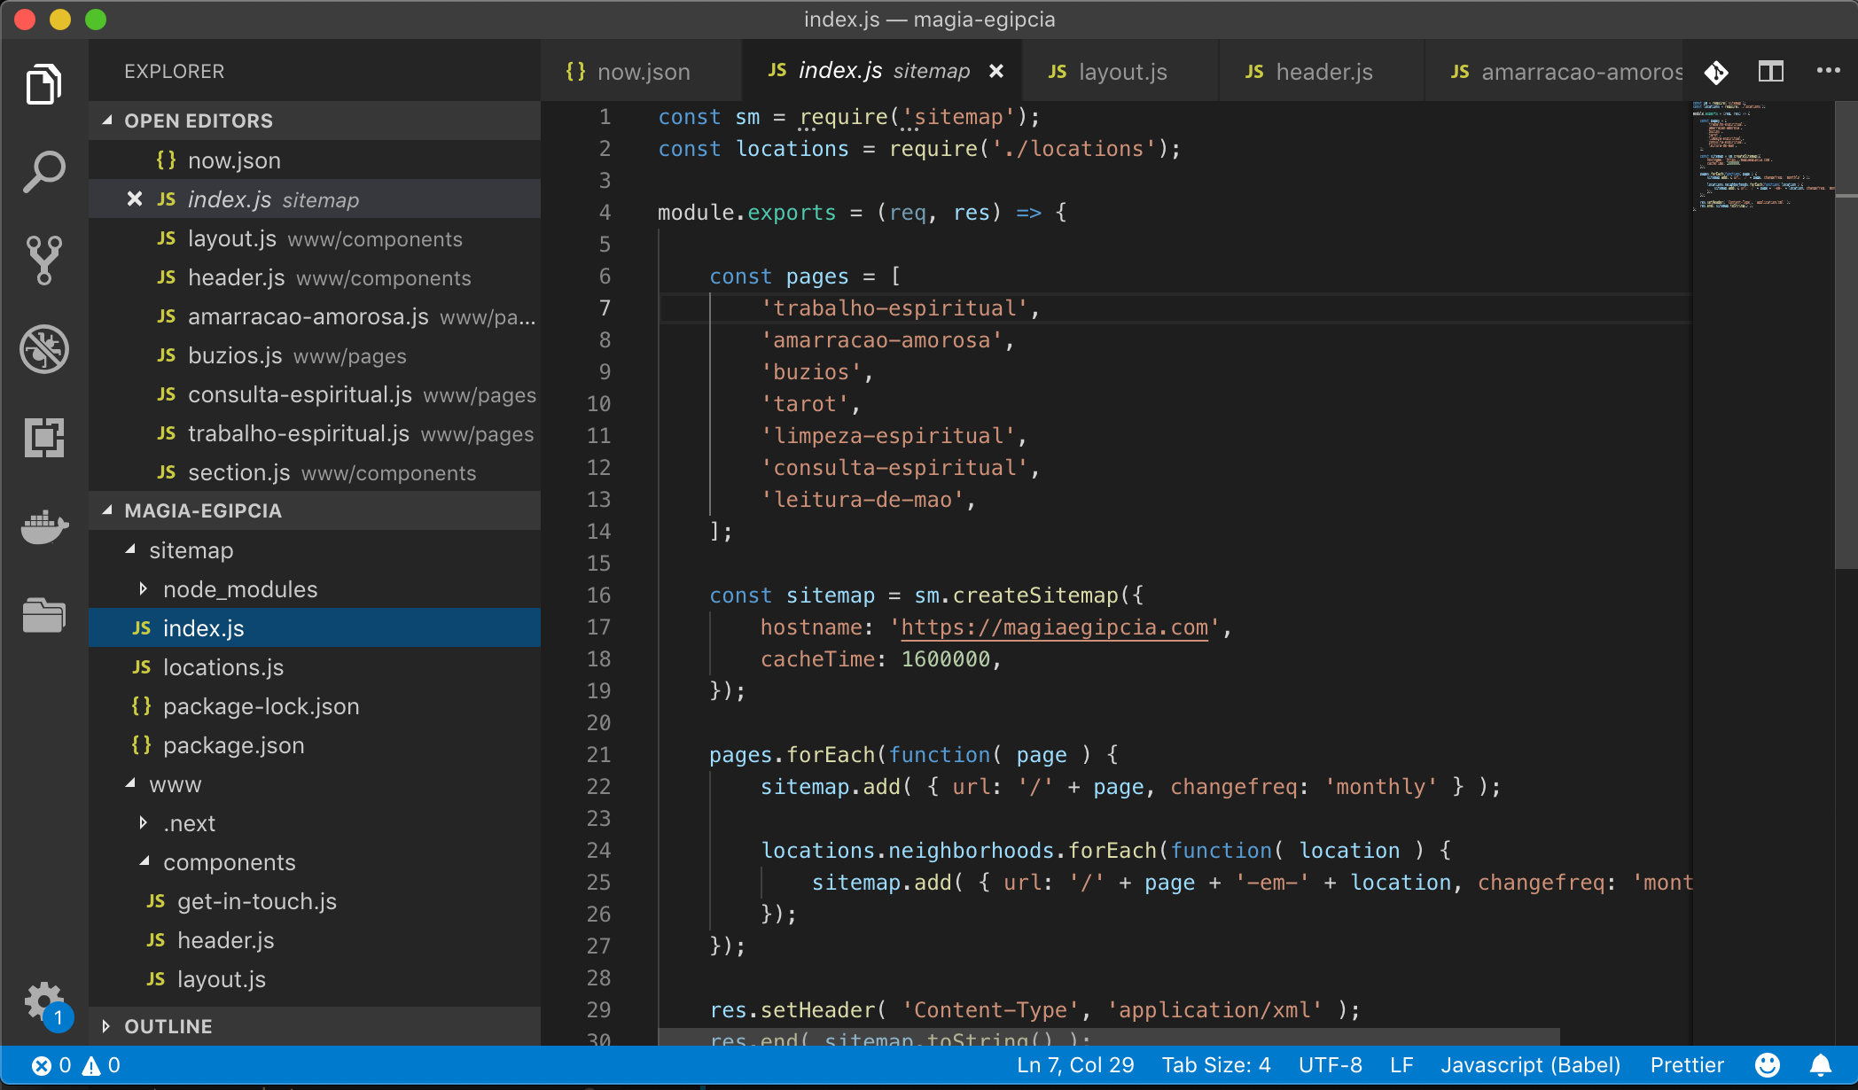Change Tab Size: 4 setting
The width and height of the screenshot is (1858, 1090).
[1216, 1065]
